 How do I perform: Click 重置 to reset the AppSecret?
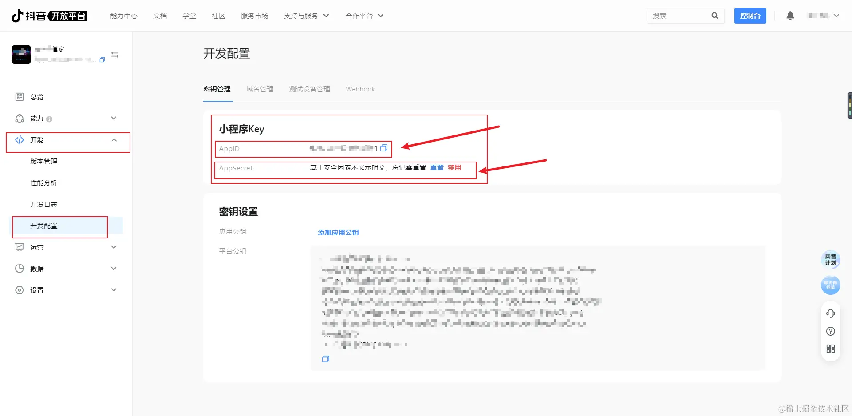(x=437, y=168)
